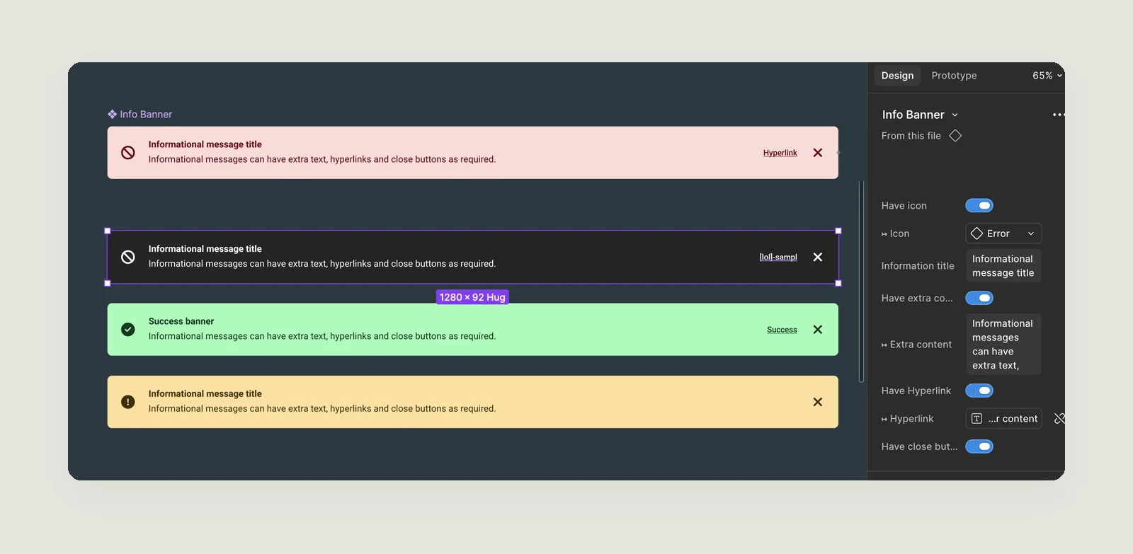Click the warning exclamation icon in yellow banner
Image resolution: width=1133 pixels, height=554 pixels.
coord(128,402)
